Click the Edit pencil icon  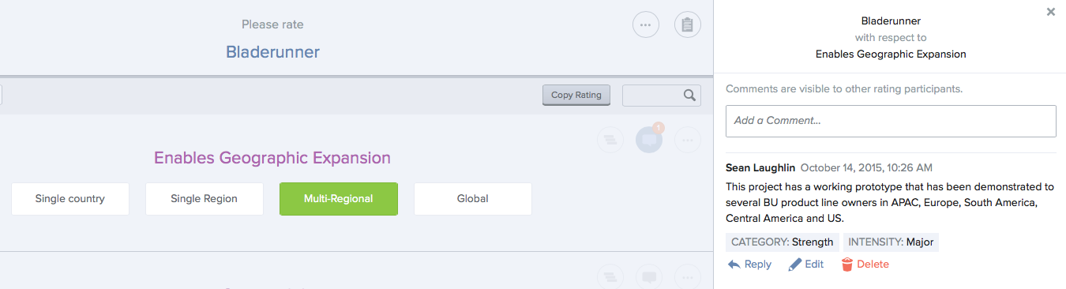[795, 265]
